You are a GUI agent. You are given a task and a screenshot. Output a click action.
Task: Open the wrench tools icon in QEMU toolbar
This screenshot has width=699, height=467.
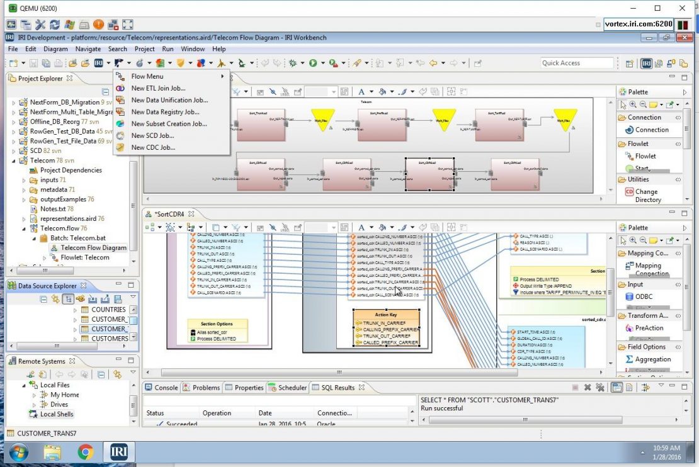tap(40, 25)
